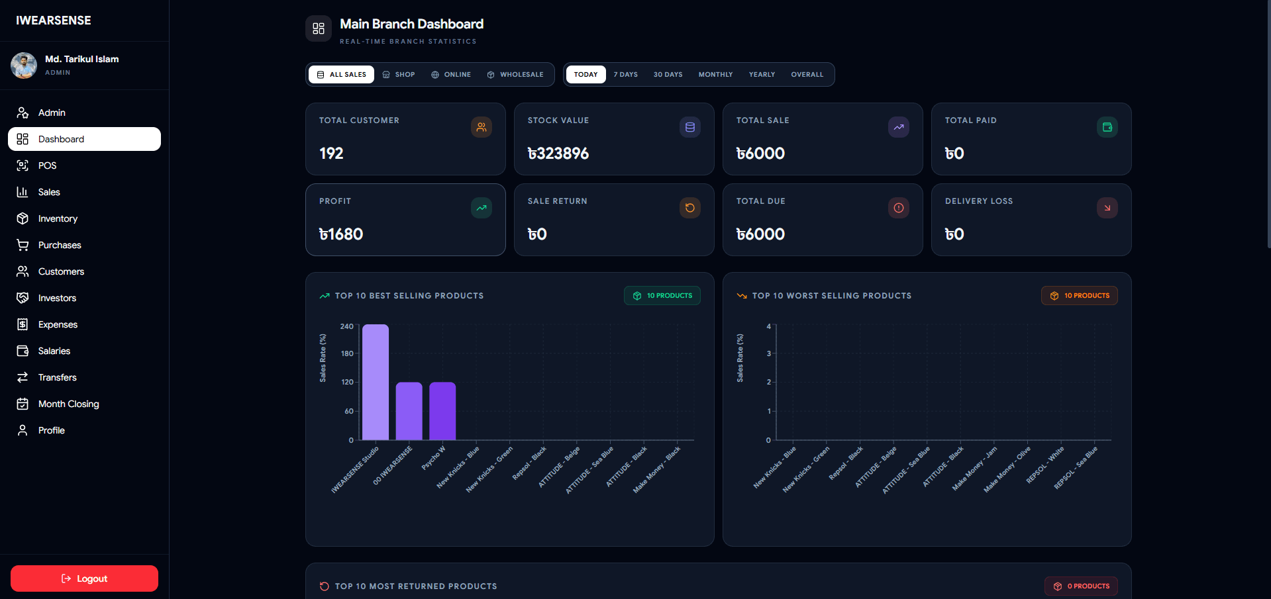This screenshot has width=1271, height=599.
Task: Click the Transfers arrows icon
Action: pyautogui.click(x=23, y=377)
